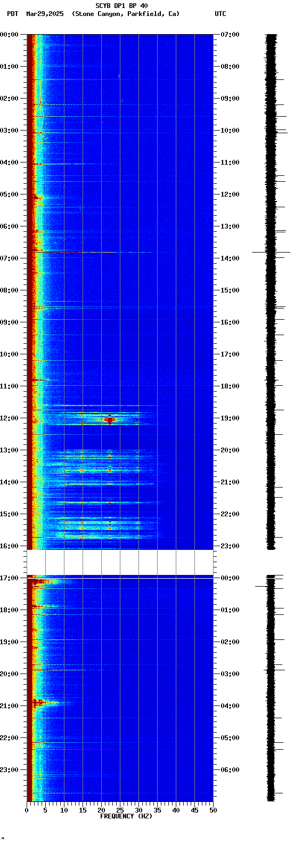Click the "5" Hz frequency tick label
Viewport: 294px width, 844px height.
[45, 810]
